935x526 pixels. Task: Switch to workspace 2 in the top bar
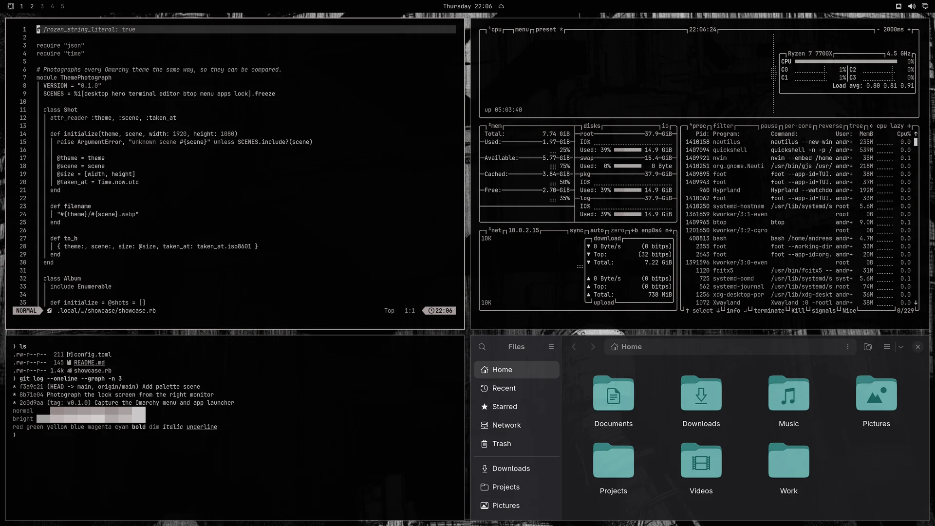[x=32, y=6]
